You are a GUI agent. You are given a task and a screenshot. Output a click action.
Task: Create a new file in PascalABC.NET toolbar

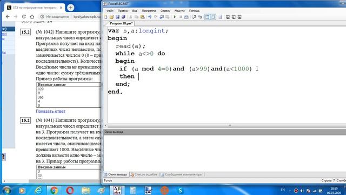click(x=106, y=17)
